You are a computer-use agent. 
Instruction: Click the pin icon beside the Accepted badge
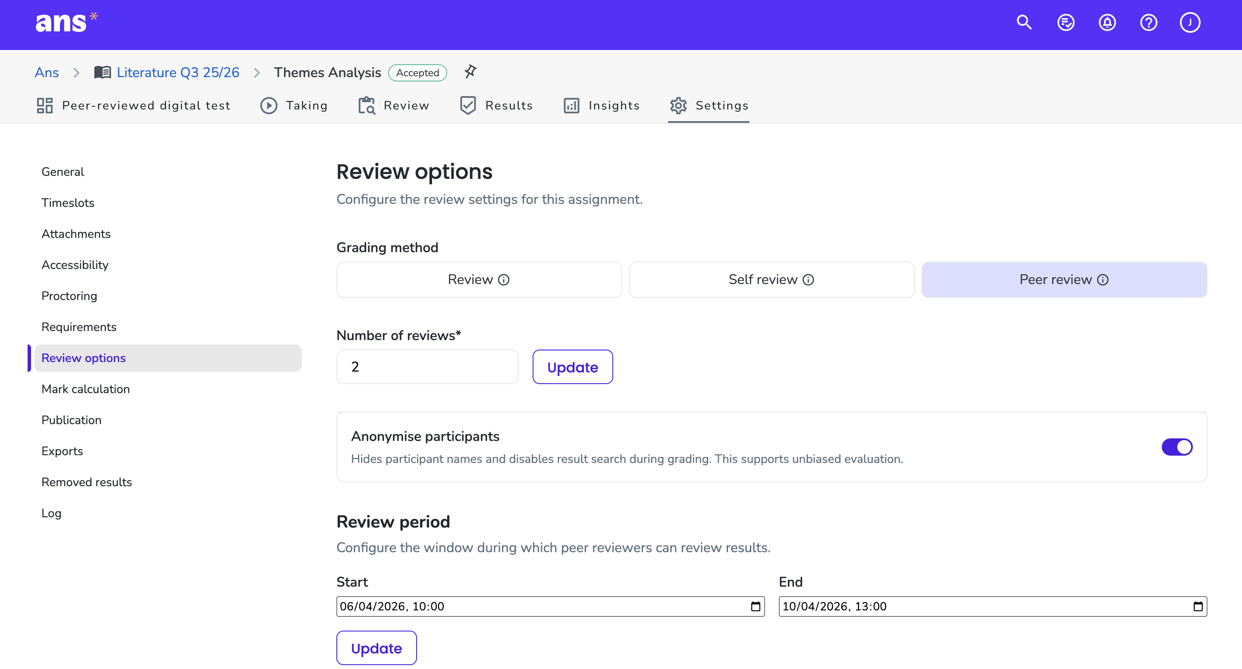tap(470, 72)
